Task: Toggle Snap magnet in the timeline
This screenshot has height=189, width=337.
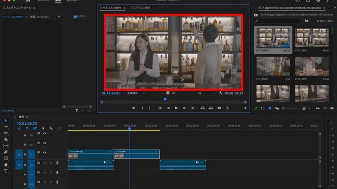Action: coord(27,128)
